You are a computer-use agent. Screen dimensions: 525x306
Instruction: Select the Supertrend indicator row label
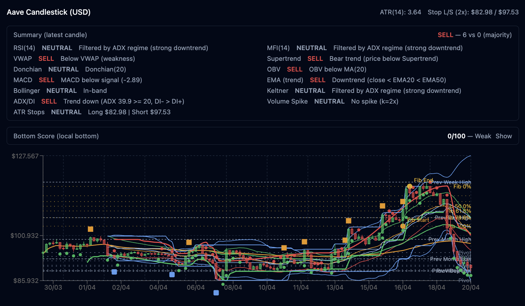pos(284,58)
